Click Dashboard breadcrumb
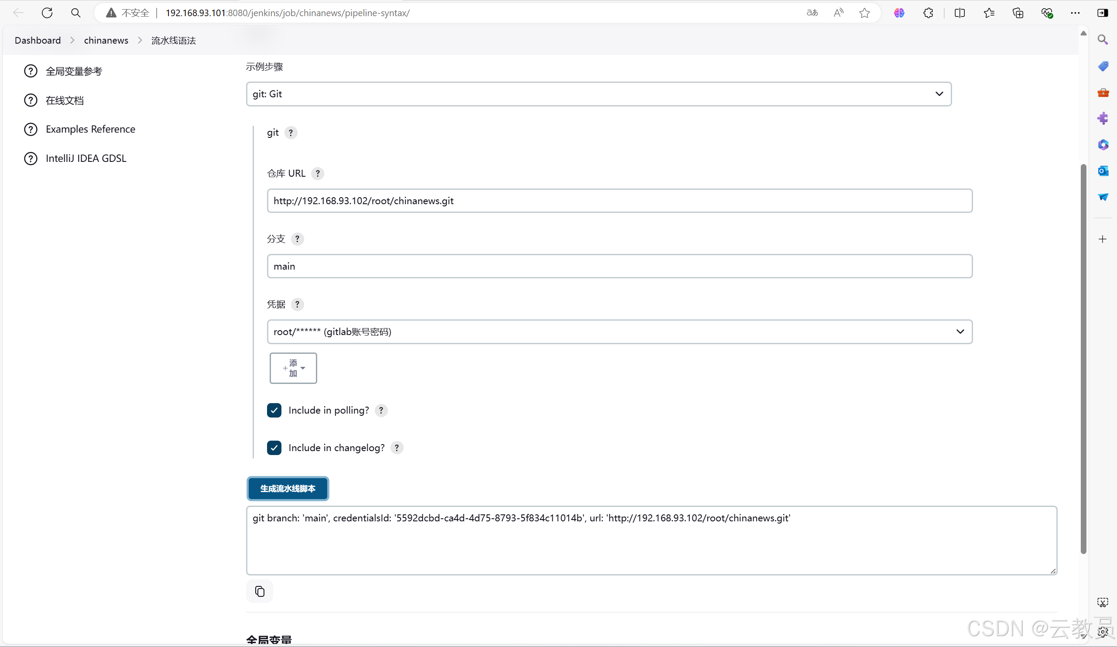The width and height of the screenshot is (1117, 647). pos(38,40)
